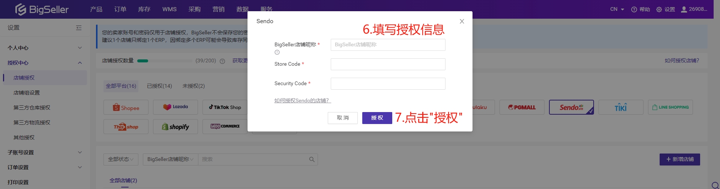This screenshot has width=720, height=189.
Task: Select the Shopee platform card
Action: 126,108
